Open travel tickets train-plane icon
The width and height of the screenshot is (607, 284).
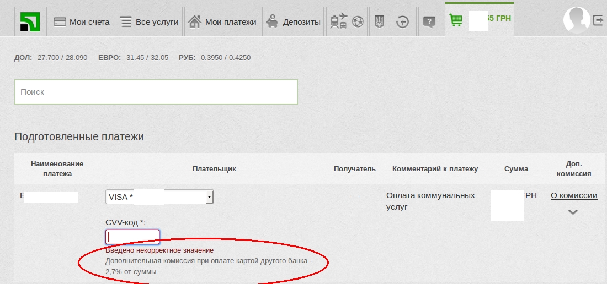pos(339,21)
